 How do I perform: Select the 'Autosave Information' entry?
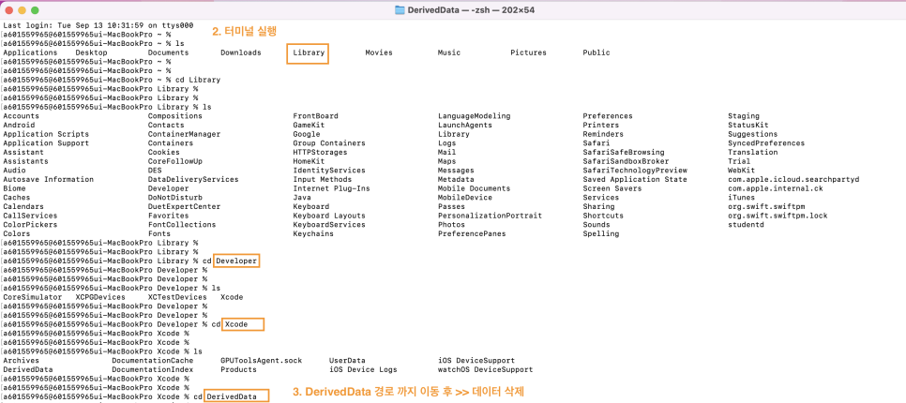[48, 179]
